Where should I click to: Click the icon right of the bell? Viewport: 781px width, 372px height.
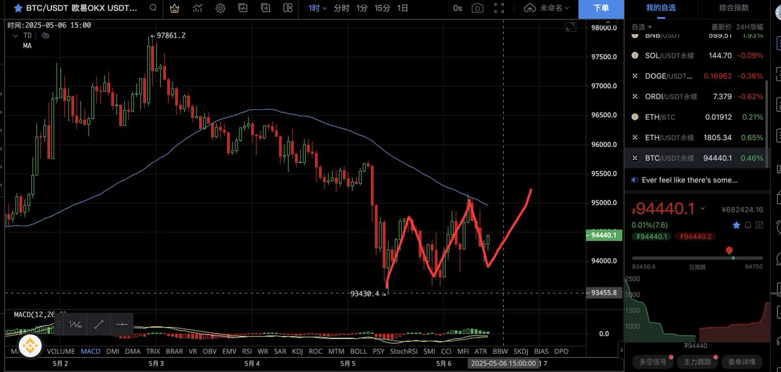pyautogui.click(x=759, y=225)
